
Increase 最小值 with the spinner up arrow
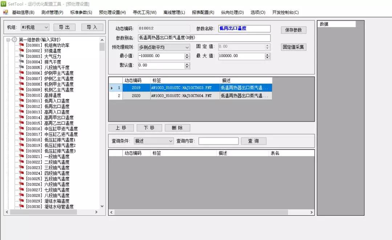(187, 55)
